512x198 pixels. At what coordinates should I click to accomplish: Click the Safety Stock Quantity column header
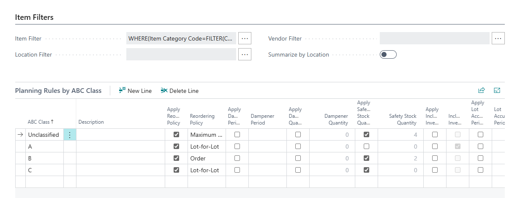[x=403, y=119]
